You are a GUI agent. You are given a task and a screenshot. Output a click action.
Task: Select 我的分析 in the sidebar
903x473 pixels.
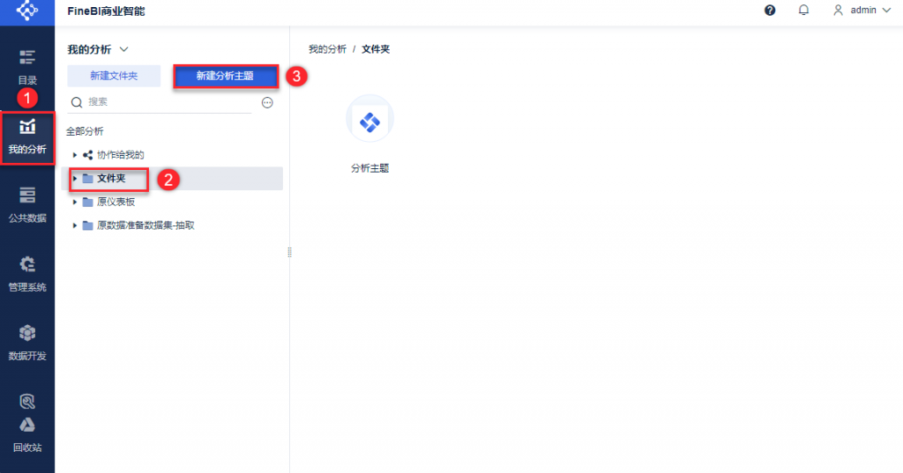[27, 137]
